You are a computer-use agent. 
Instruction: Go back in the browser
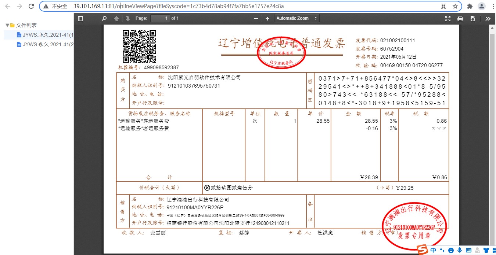[8, 6]
